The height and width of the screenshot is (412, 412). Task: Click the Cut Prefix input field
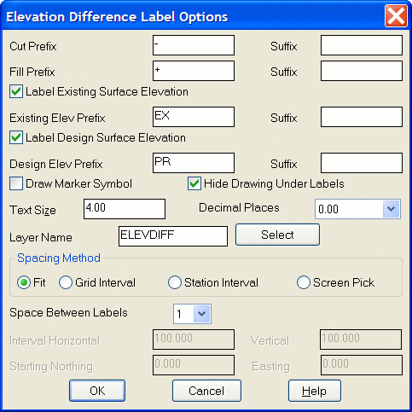[194, 45]
